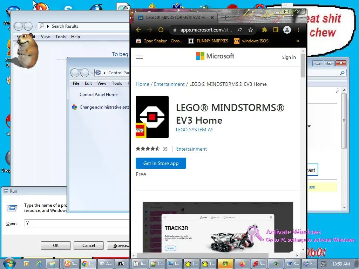
Task: Switch to Chrome taskbar button
Action: click(x=89, y=264)
